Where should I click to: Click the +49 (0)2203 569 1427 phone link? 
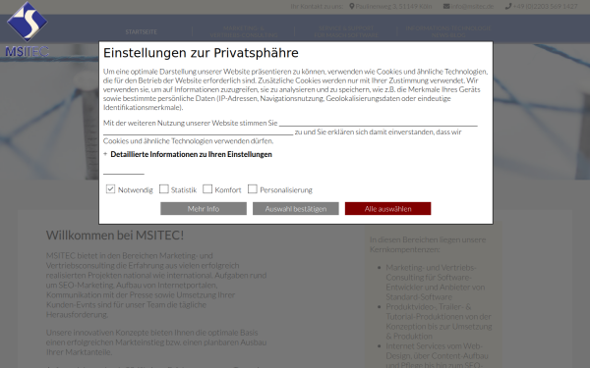(545, 7)
